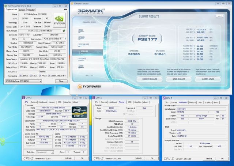Click Validate in the first CPU-Z window
Viewport: 234px width, 166px height.
tap(68, 158)
